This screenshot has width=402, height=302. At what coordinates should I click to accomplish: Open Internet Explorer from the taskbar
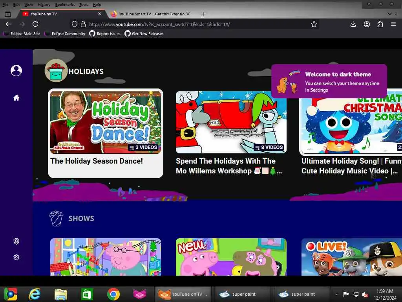35,294
